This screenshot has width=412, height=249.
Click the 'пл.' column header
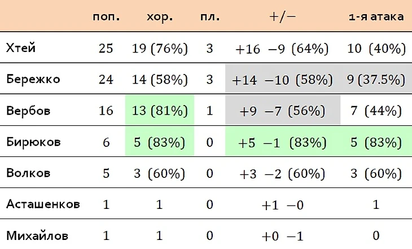point(210,16)
